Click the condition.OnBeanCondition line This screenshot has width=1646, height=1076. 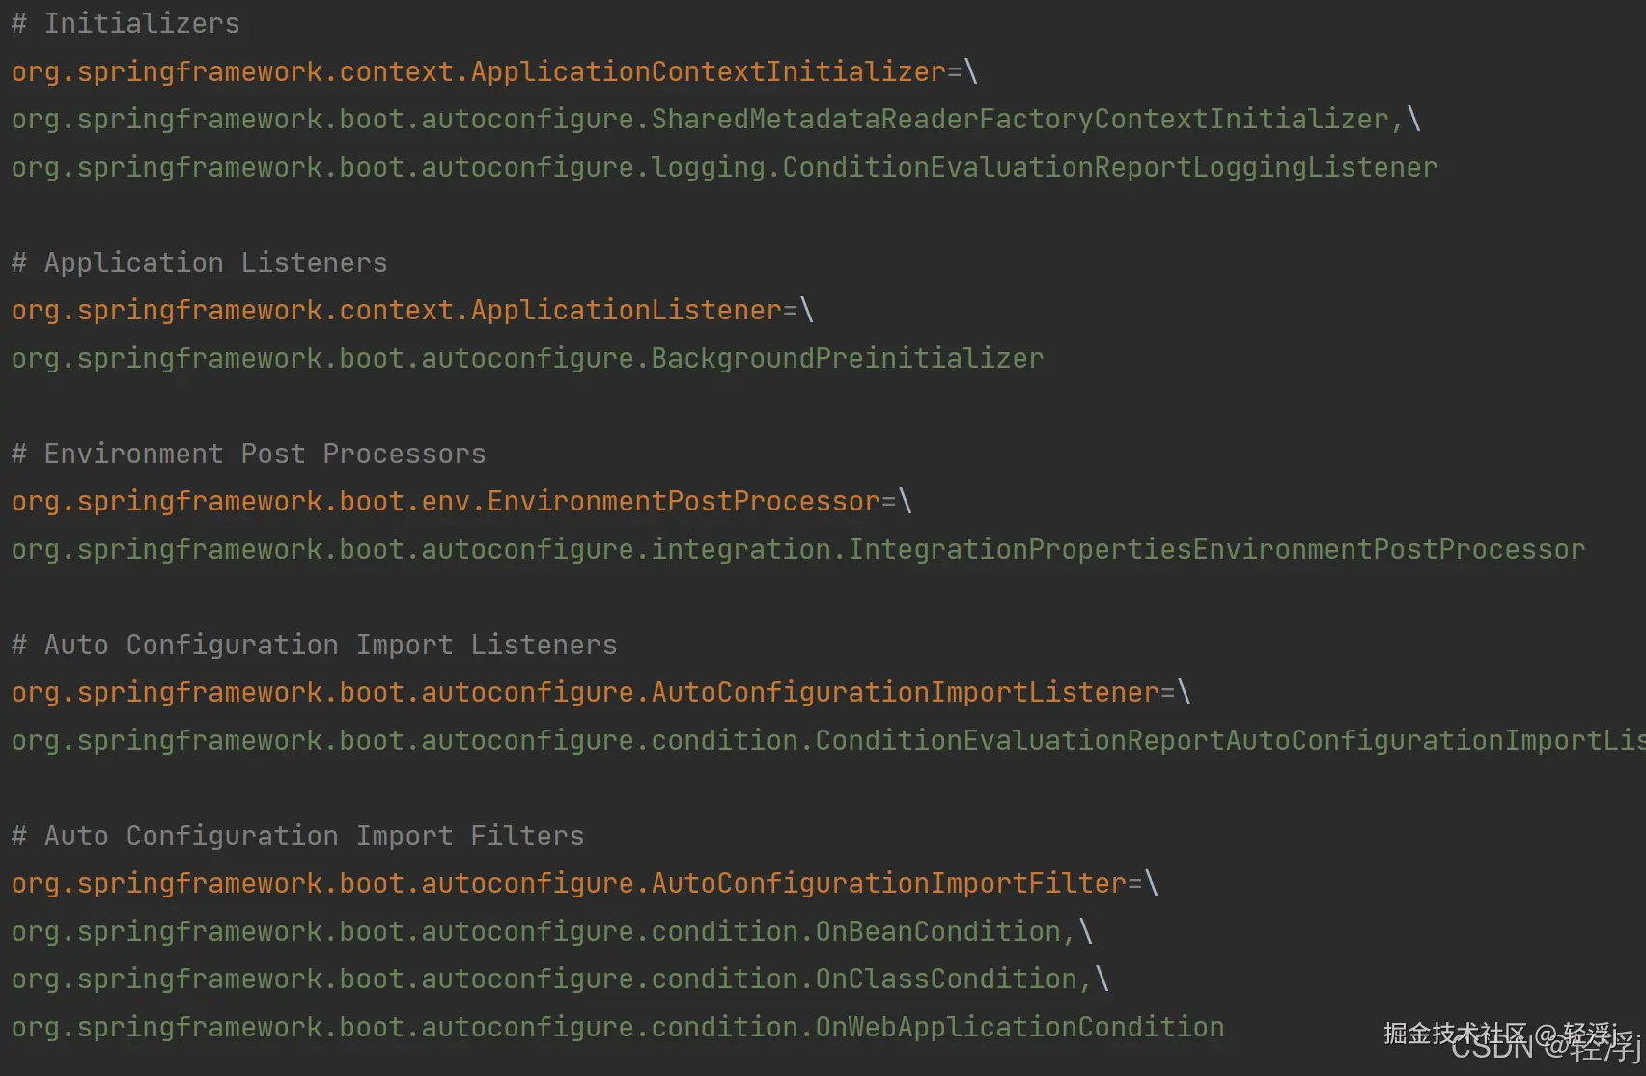pos(552,931)
